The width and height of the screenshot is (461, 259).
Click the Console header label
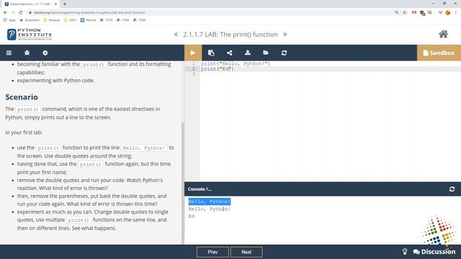pos(200,189)
